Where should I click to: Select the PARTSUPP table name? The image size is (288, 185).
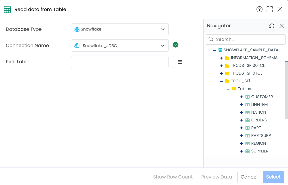pyautogui.click(x=261, y=135)
